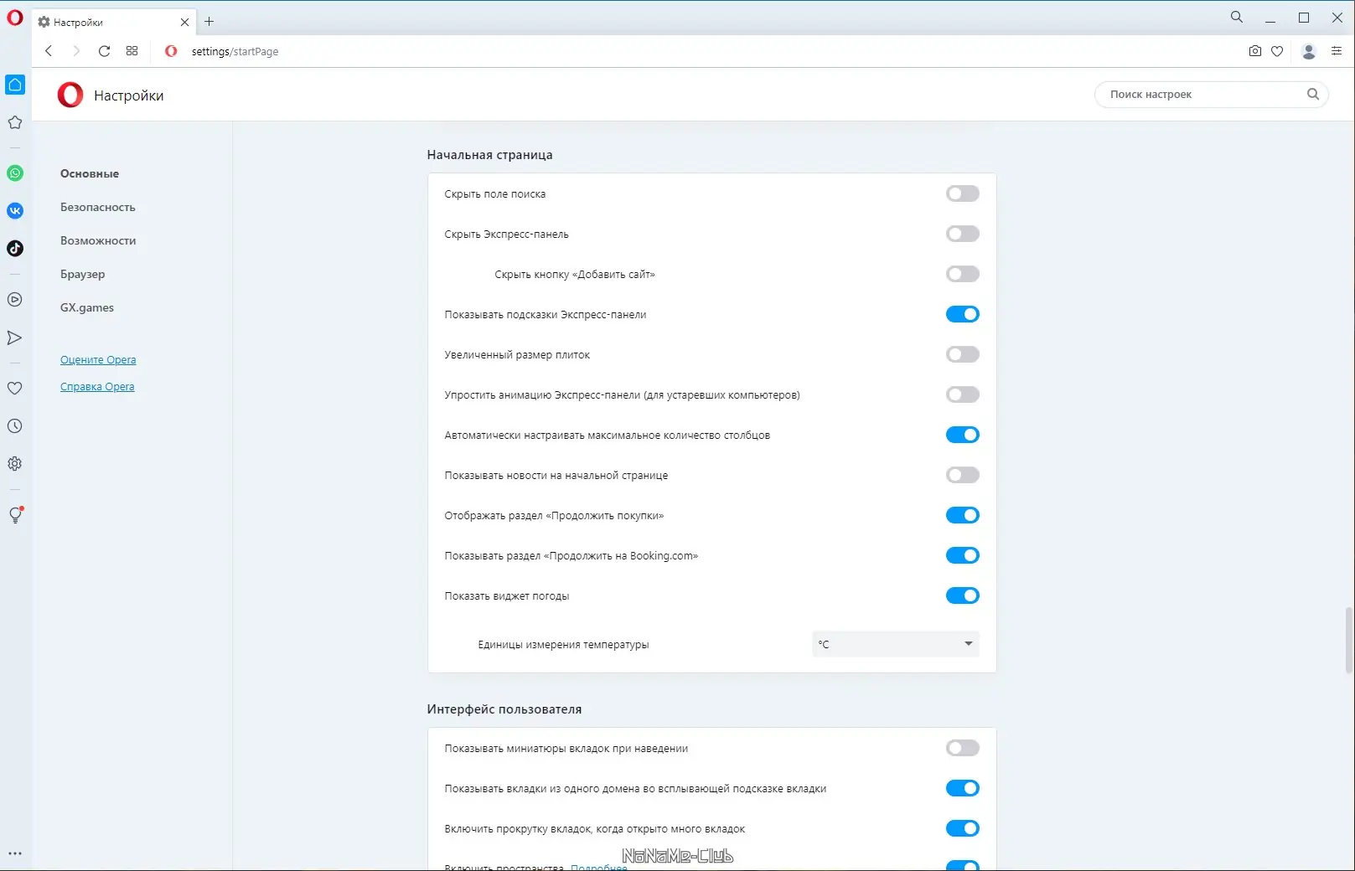Open TikTok from the sidebar
1355x871 pixels.
(15, 249)
